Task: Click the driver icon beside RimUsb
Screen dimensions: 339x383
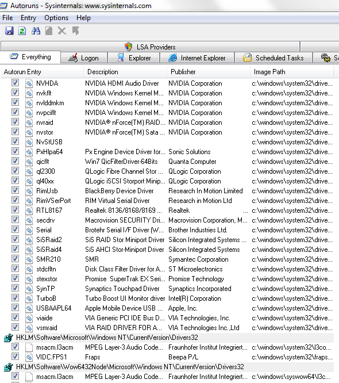Action: (x=29, y=191)
